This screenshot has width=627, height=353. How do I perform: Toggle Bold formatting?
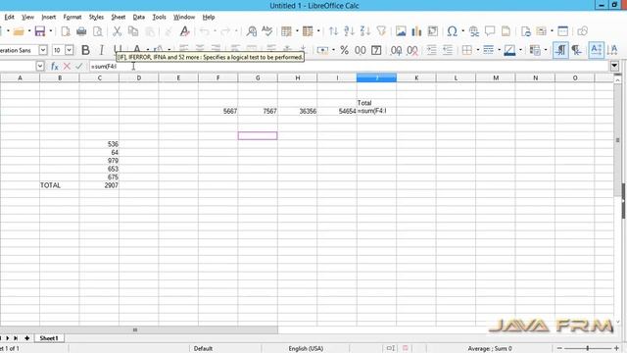pyautogui.click(x=85, y=50)
